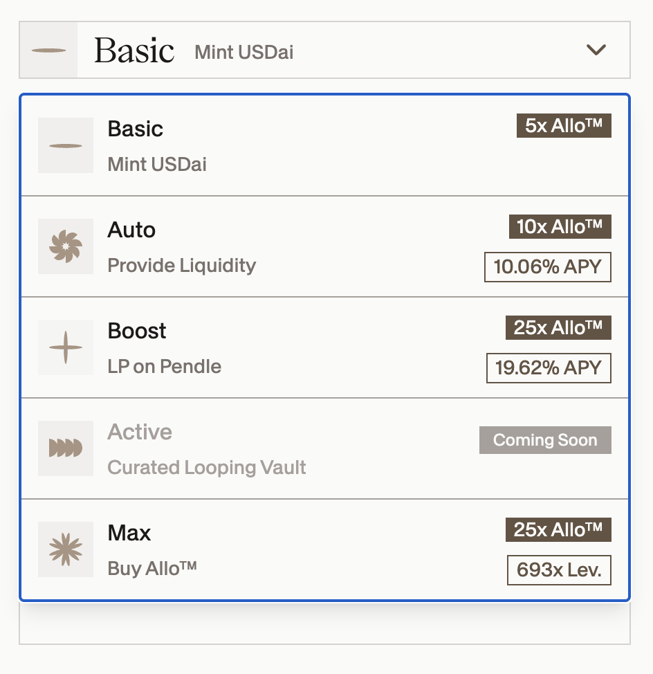Click the 10.06% APY label
Viewport: 653px width, 674px height.
tap(548, 267)
